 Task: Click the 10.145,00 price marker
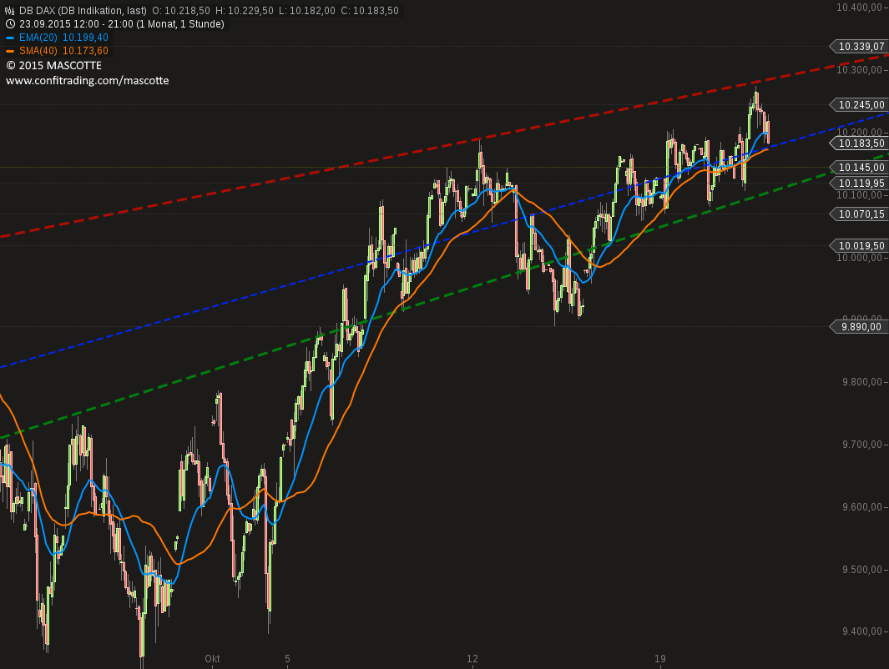click(858, 167)
